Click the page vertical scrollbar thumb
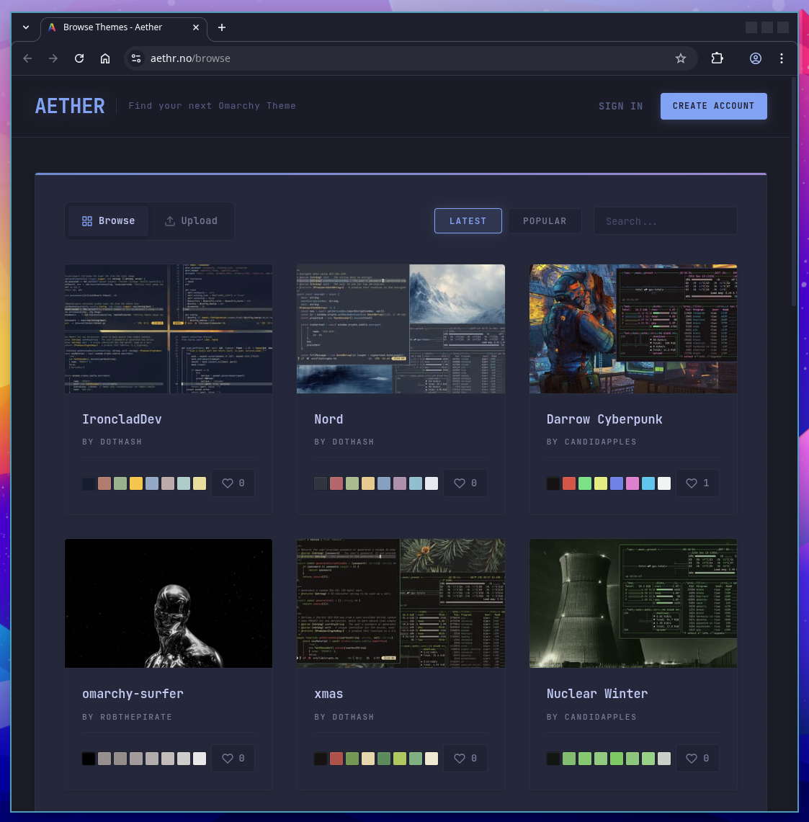Screen dimensions: 809x822 point(794,192)
